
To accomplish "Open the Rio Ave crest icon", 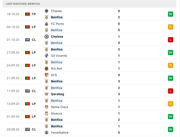I will pos(47,68).
